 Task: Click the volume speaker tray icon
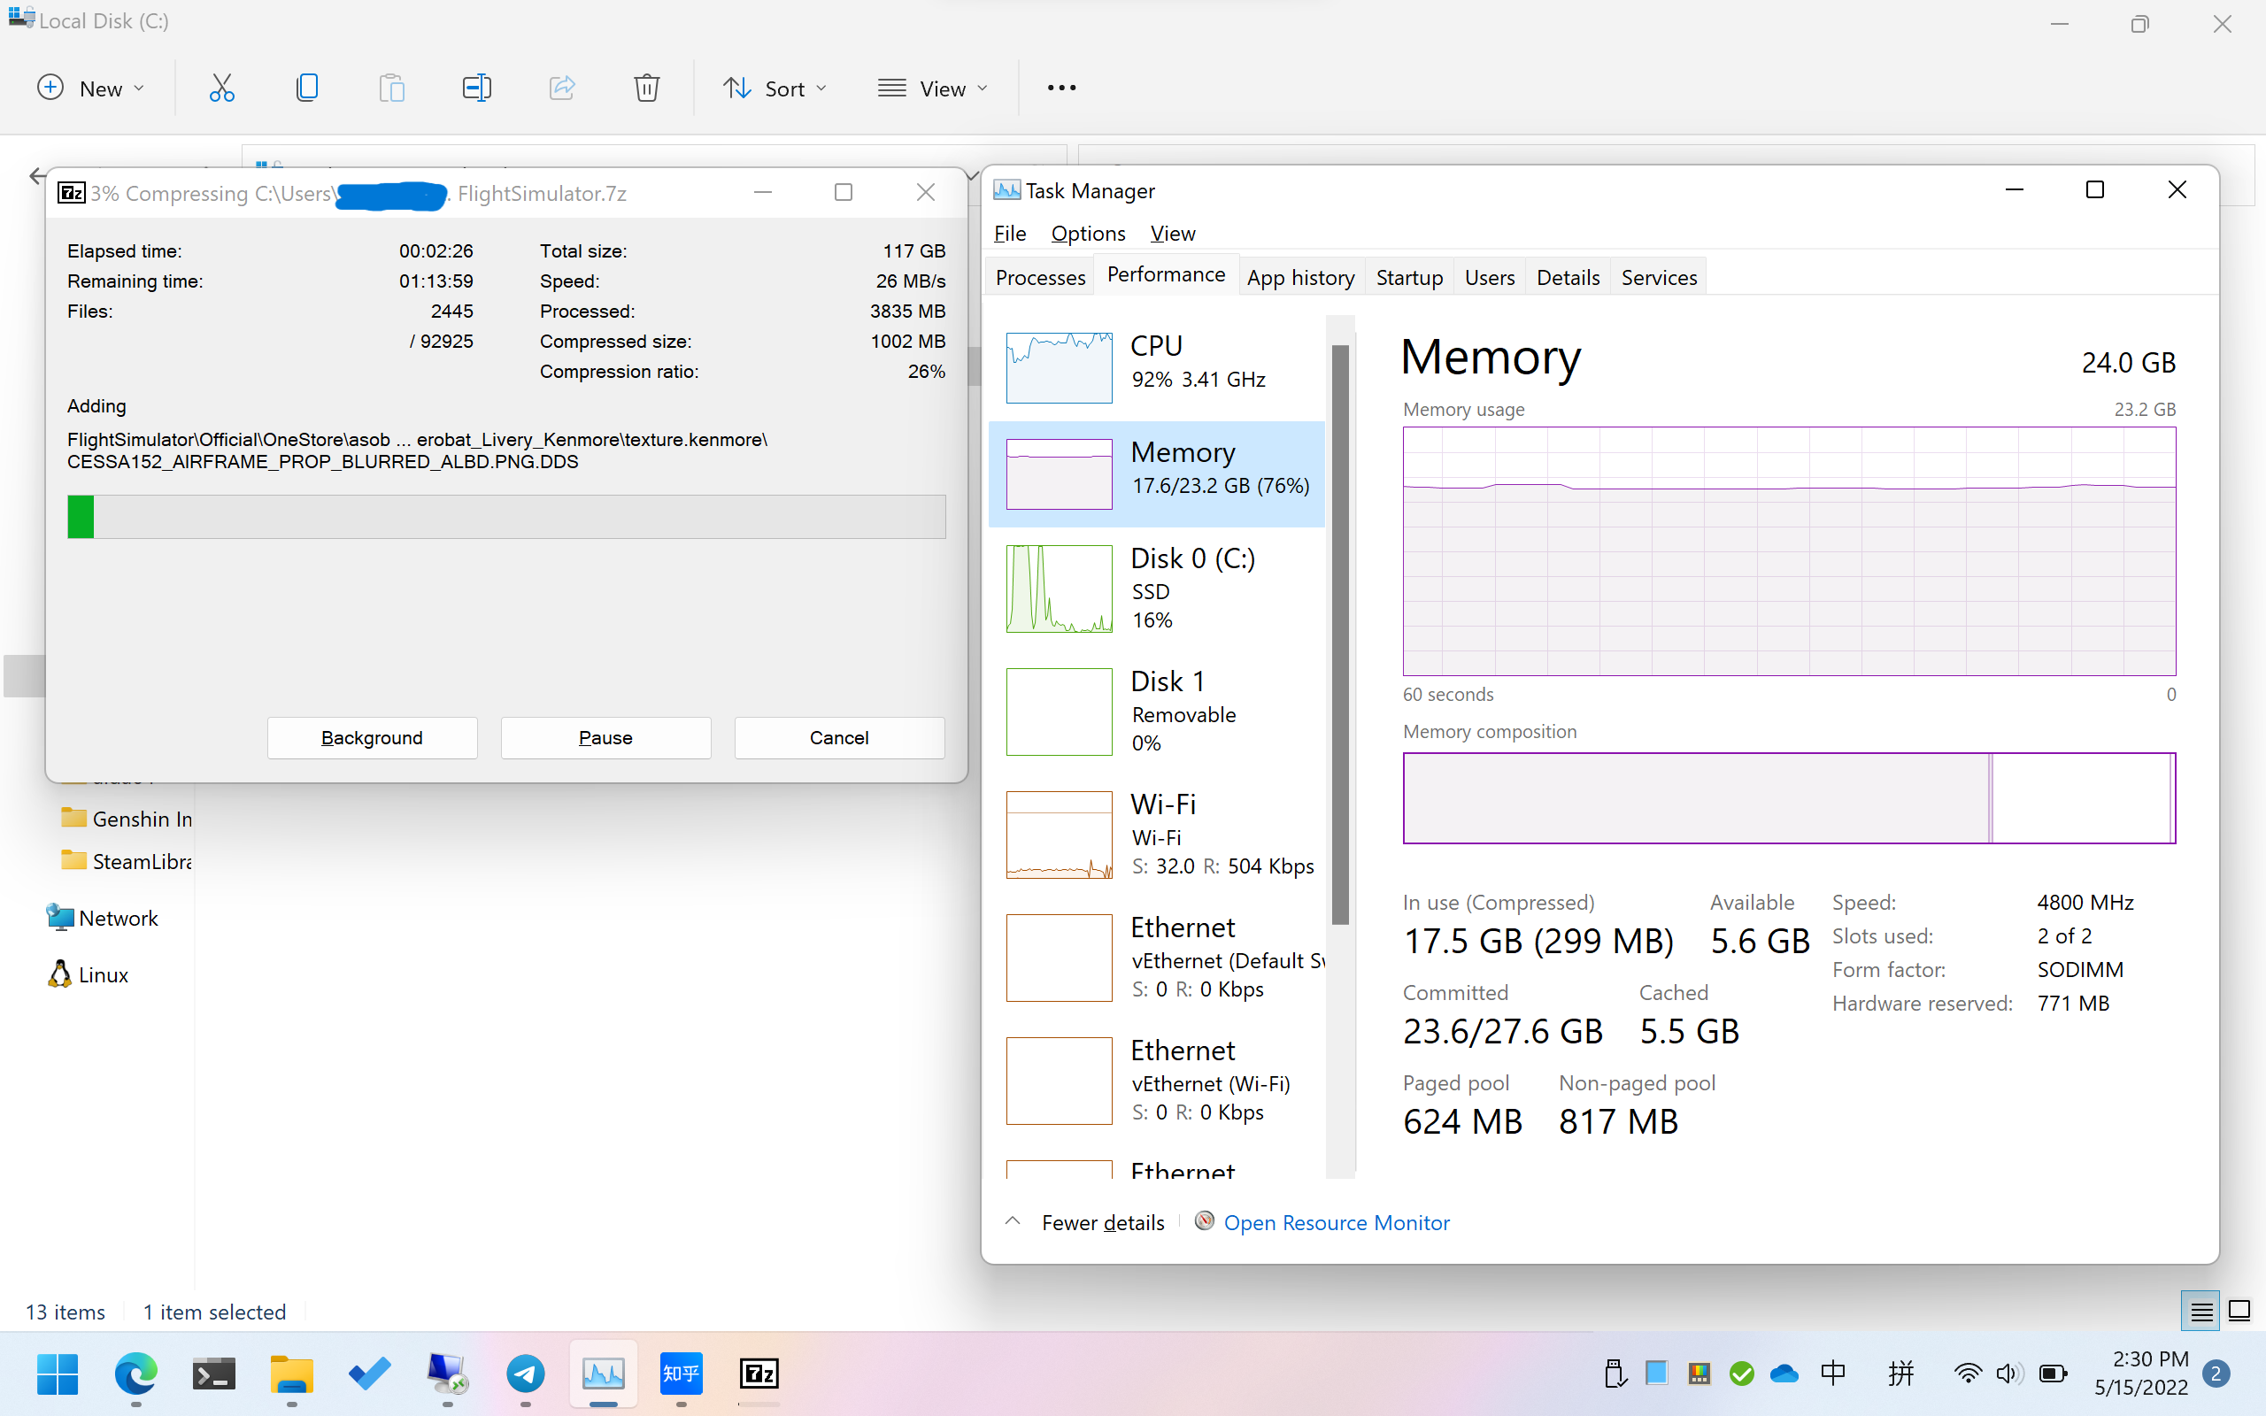[2008, 1374]
